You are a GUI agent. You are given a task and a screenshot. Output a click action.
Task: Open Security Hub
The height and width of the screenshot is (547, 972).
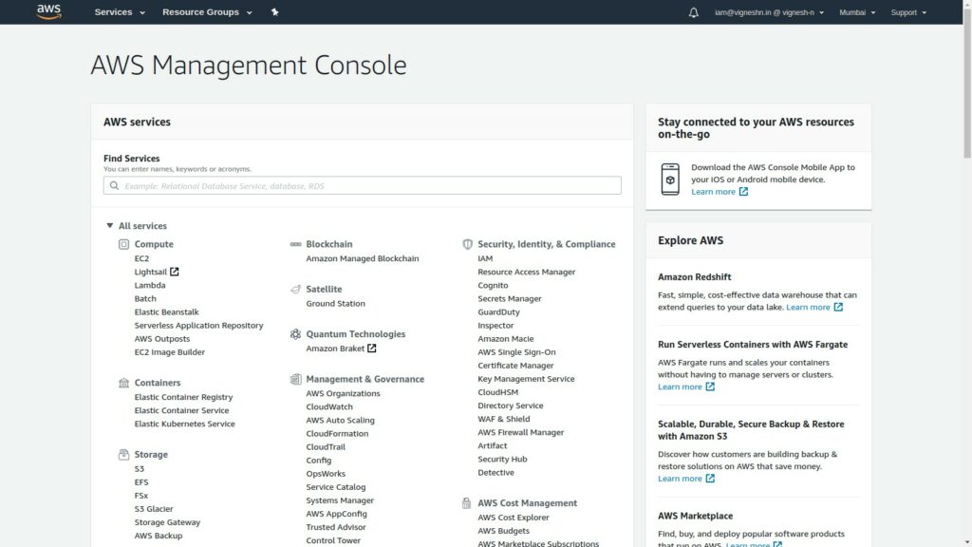pyautogui.click(x=502, y=459)
